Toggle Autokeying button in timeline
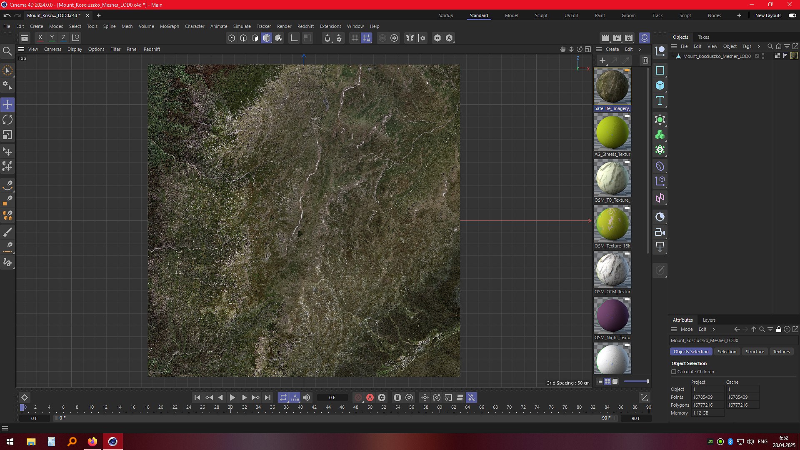This screenshot has height=450, width=800. click(x=370, y=397)
